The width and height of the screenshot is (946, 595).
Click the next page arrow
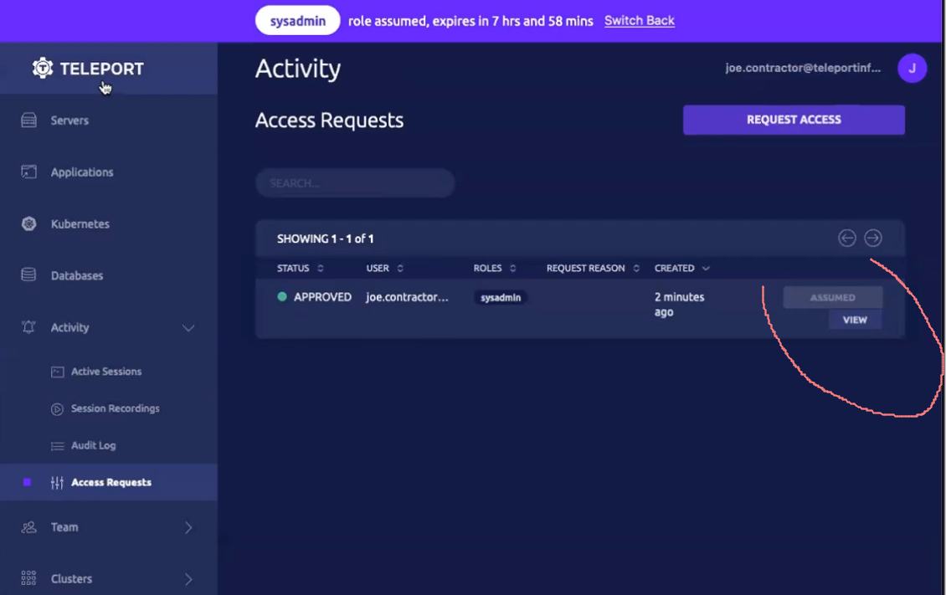tap(872, 238)
